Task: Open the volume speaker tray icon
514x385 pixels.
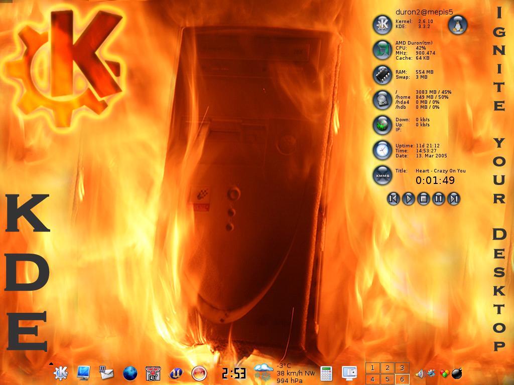Action: coord(420,373)
